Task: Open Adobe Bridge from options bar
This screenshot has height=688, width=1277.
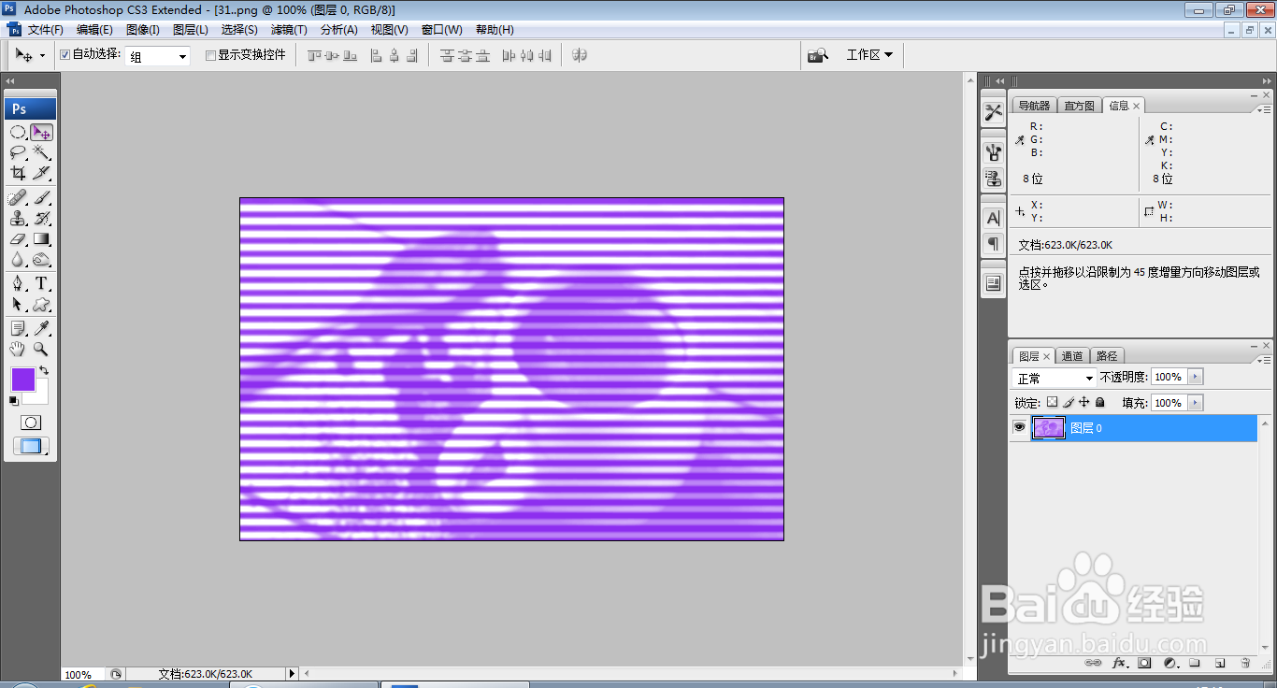Action: (x=818, y=55)
